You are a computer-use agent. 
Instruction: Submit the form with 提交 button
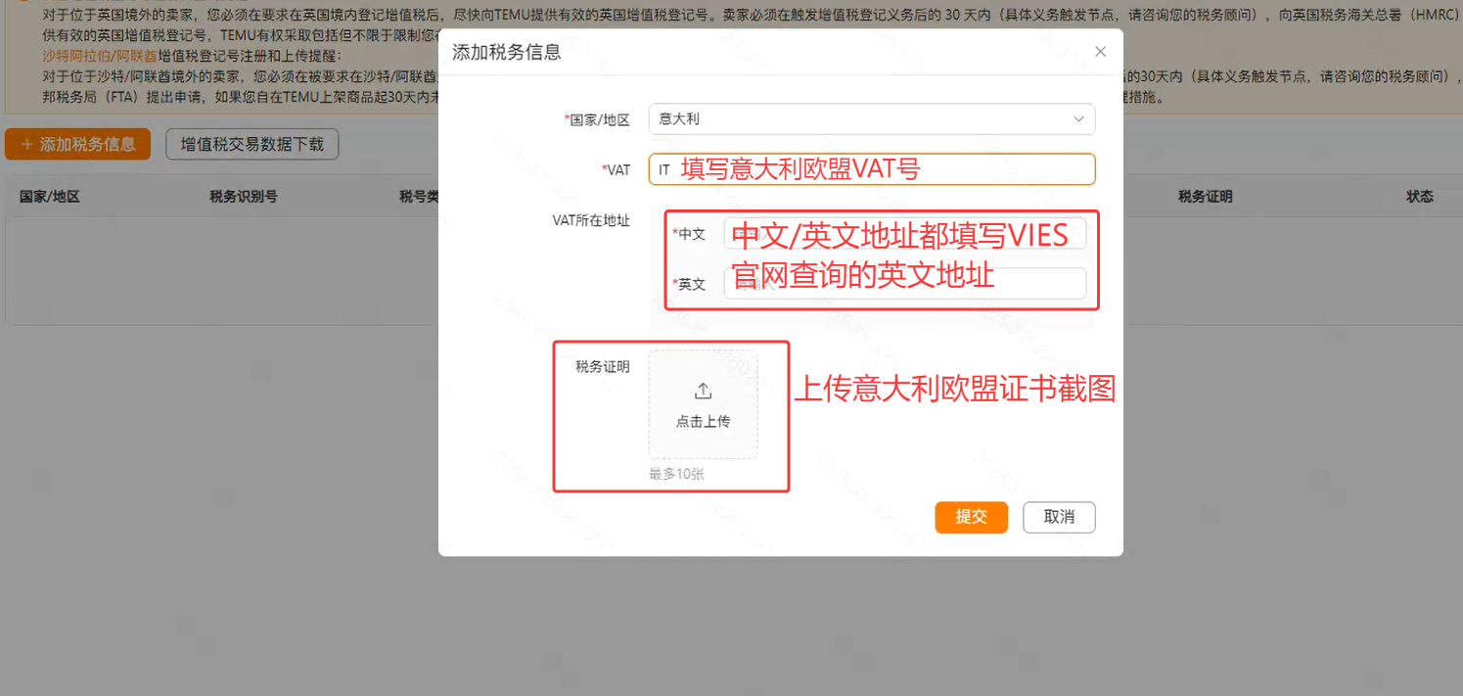coord(971,517)
